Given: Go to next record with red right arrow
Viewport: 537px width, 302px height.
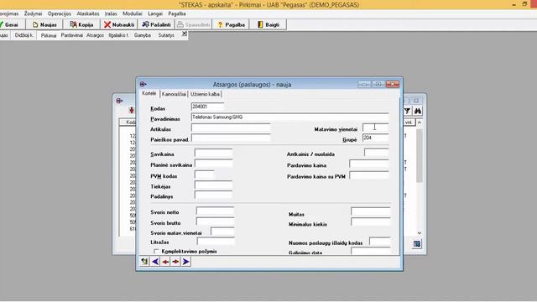Looking at the screenshot, I should (x=175, y=262).
